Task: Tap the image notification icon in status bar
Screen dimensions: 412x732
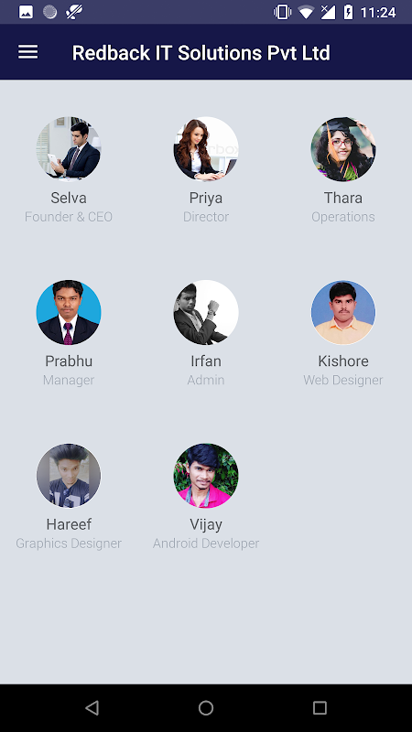Action: (x=27, y=12)
